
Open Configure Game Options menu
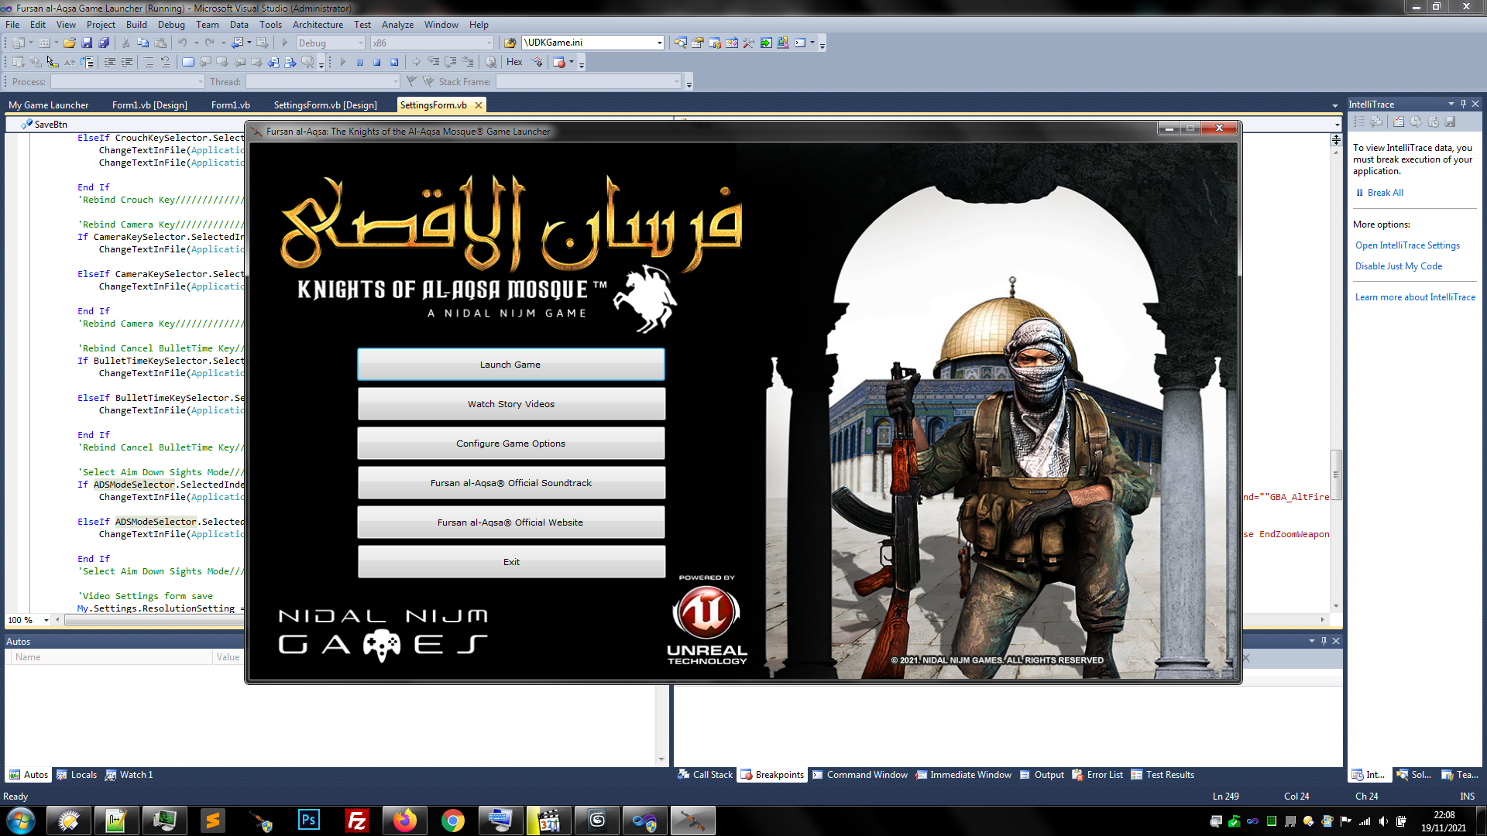tap(510, 443)
